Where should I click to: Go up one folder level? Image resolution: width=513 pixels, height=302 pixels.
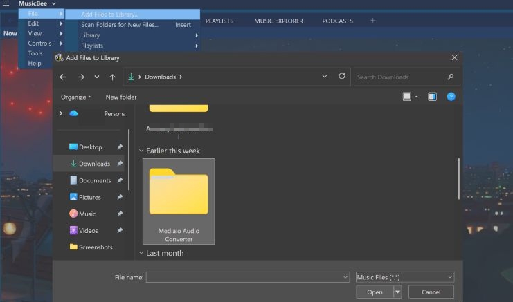pos(112,77)
